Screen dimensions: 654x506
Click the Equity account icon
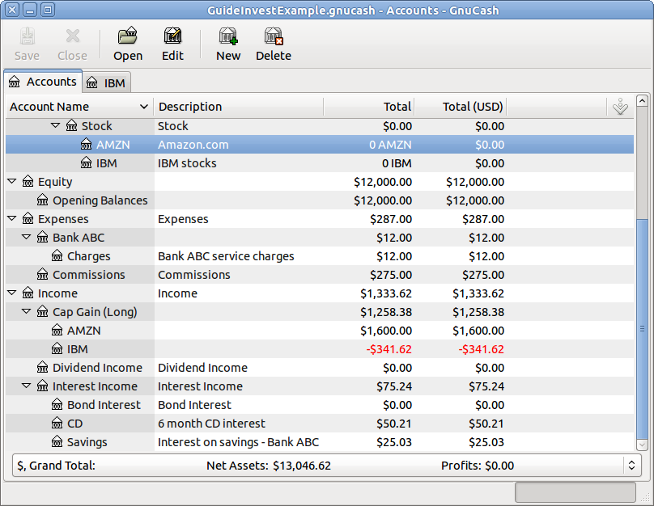click(x=28, y=181)
